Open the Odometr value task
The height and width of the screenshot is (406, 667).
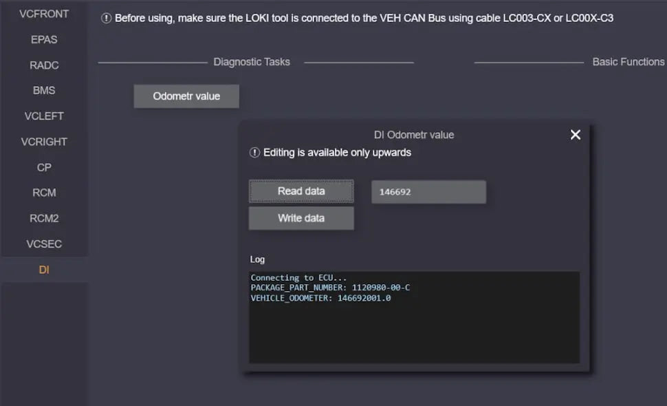[186, 96]
